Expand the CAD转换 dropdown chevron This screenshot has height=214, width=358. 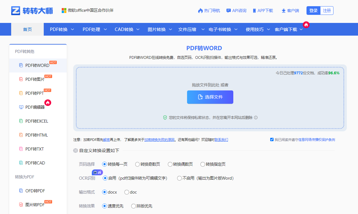[138, 29]
